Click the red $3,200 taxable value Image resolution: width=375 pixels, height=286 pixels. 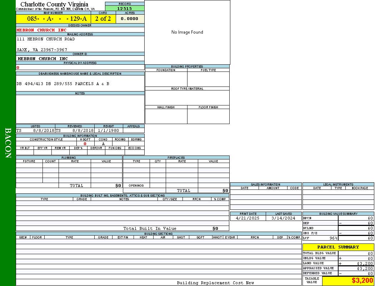click(362, 281)
